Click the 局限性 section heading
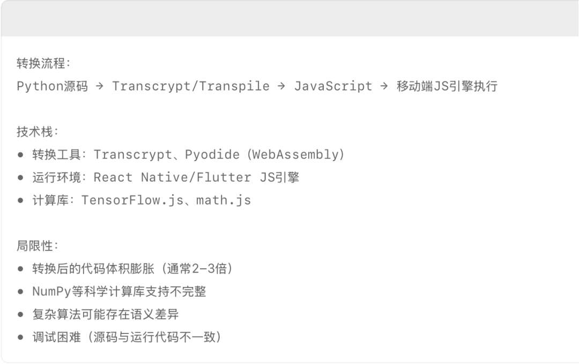The height and width of the screenshot is (364, 579). 35,246
